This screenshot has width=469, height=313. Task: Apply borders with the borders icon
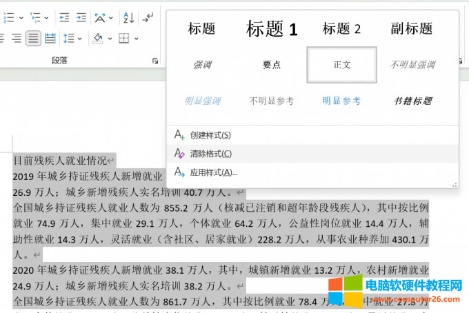(124, 39)
